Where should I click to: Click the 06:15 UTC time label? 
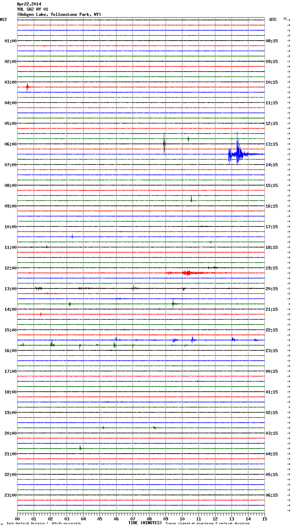(272, 495)
